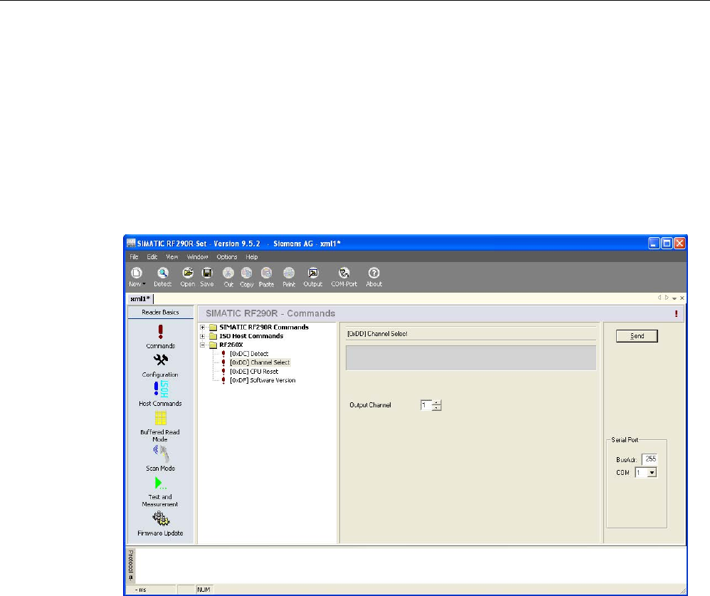Image resolution: width=710 pixels, height=596 pixels.
Task: Click the Paste toolbar icon
Action: pos(266,273)
